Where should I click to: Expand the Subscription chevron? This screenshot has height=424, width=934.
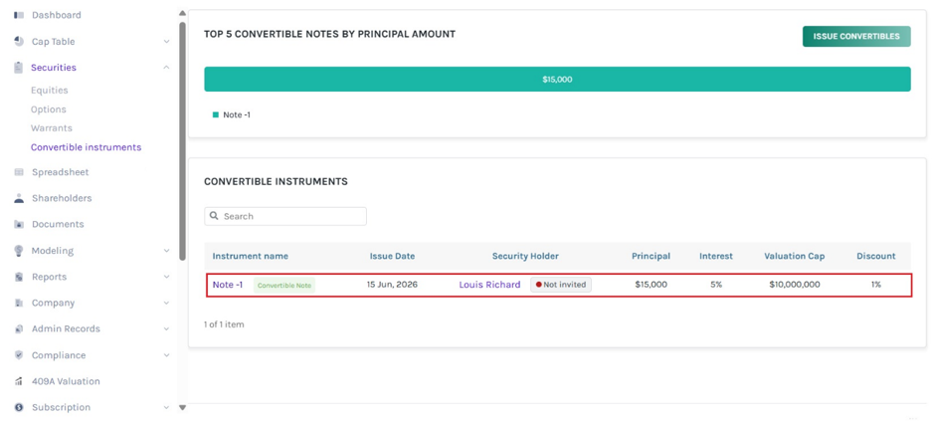pyautogui.click(x=166, y=407)
